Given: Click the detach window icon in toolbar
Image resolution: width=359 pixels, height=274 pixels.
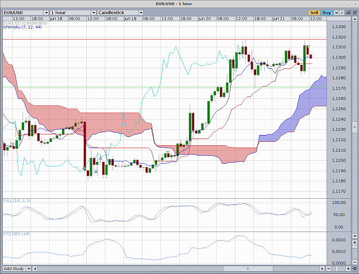Looking at the screenshot, I should point(354,13).
